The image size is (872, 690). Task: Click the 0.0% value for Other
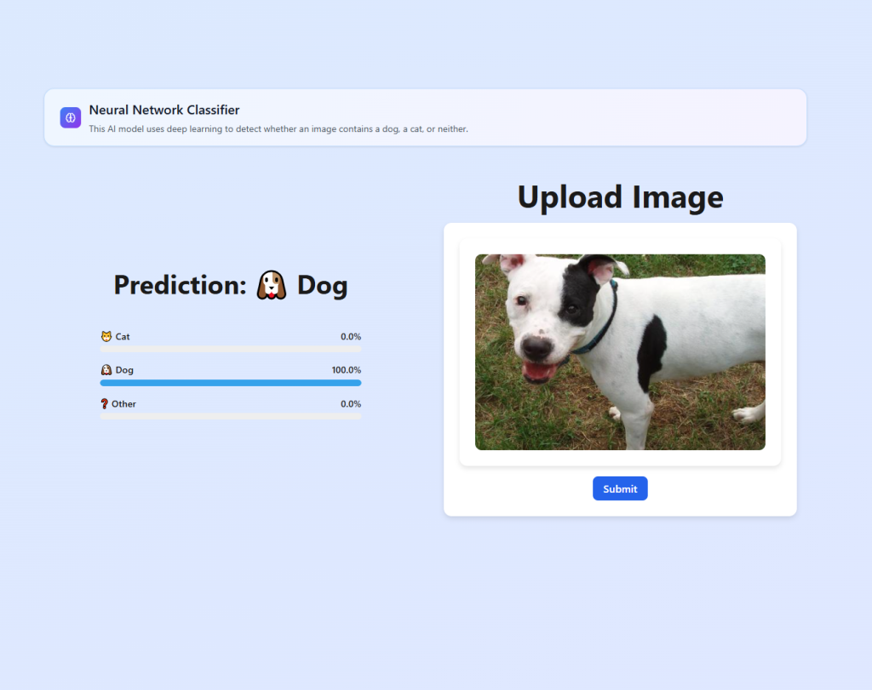click(x=351, y=404)
